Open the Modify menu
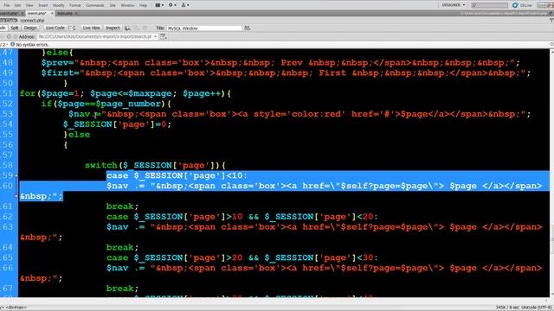554x311 pixels. pyautogui.click(x=59, y=5)
